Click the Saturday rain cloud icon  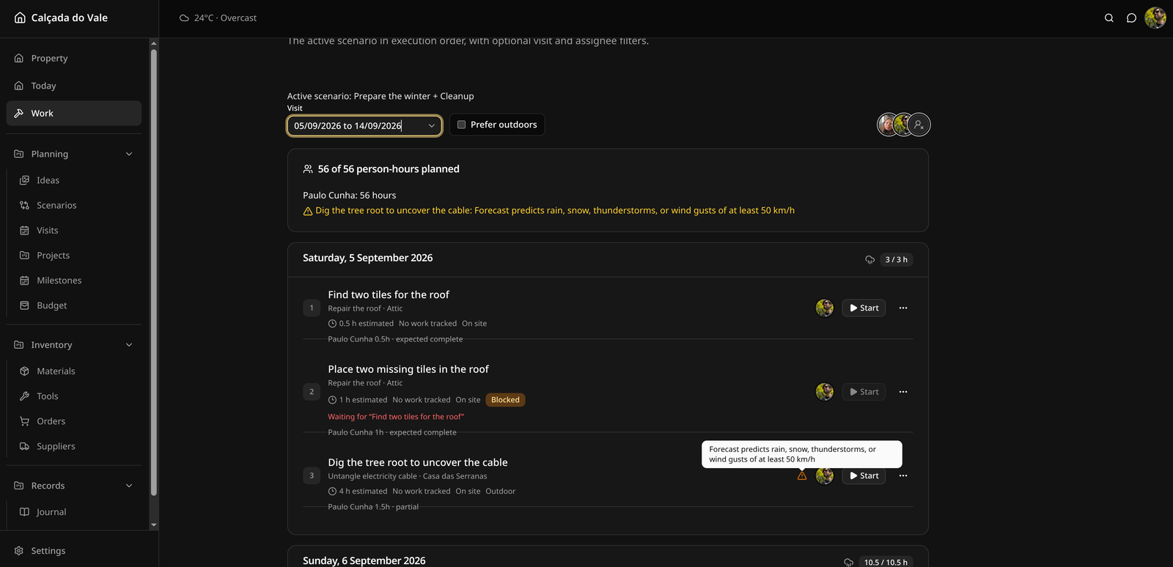870,259
